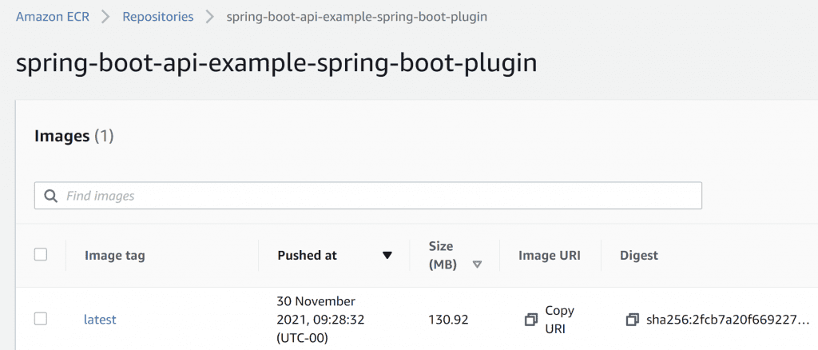Go to Amazon ECR breadcrumb
Screen dimensions: 818x350
coord(53,17)
